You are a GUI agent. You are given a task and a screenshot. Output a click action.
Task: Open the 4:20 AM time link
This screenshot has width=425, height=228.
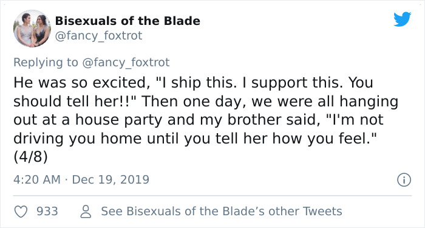[37, 180]
